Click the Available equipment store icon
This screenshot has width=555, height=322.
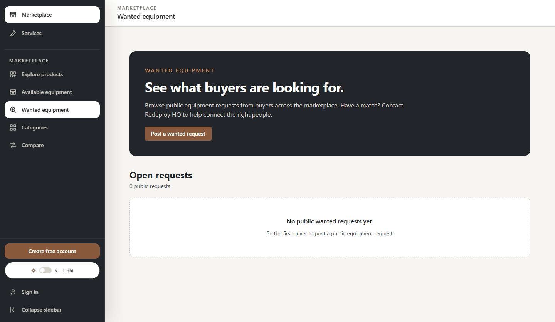[13, 92]
